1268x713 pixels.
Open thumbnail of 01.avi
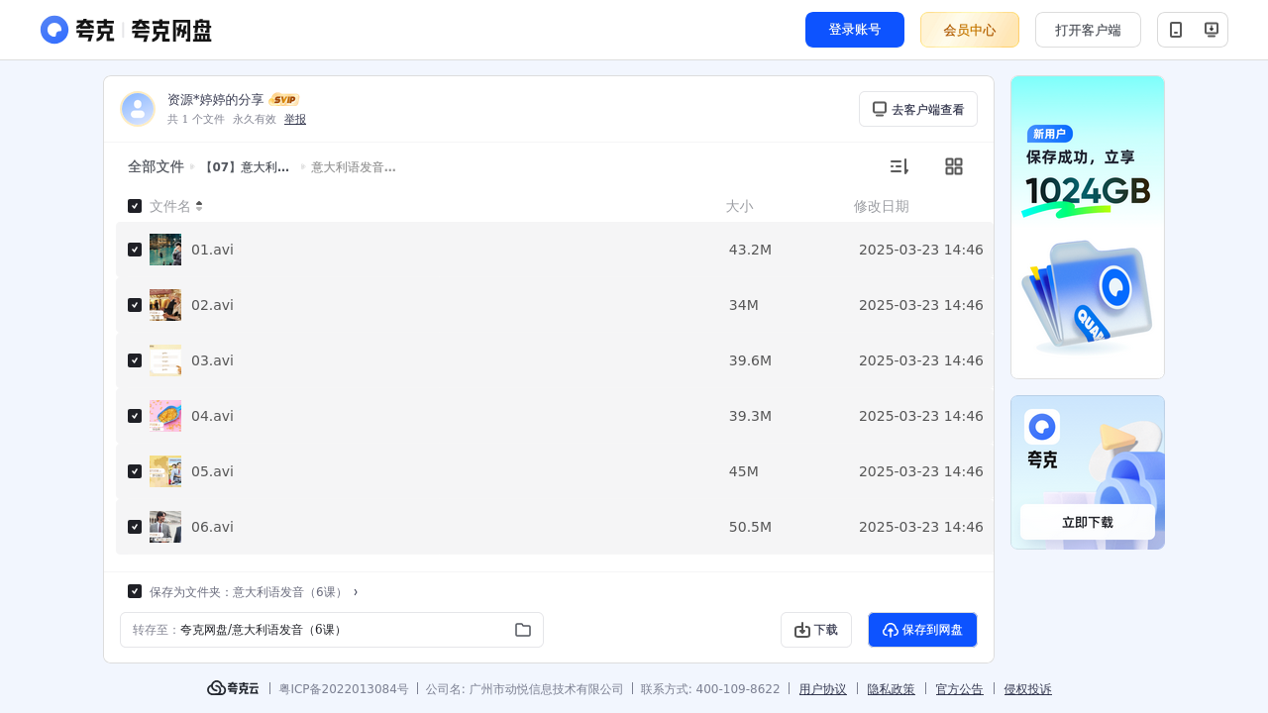[165, 250]
